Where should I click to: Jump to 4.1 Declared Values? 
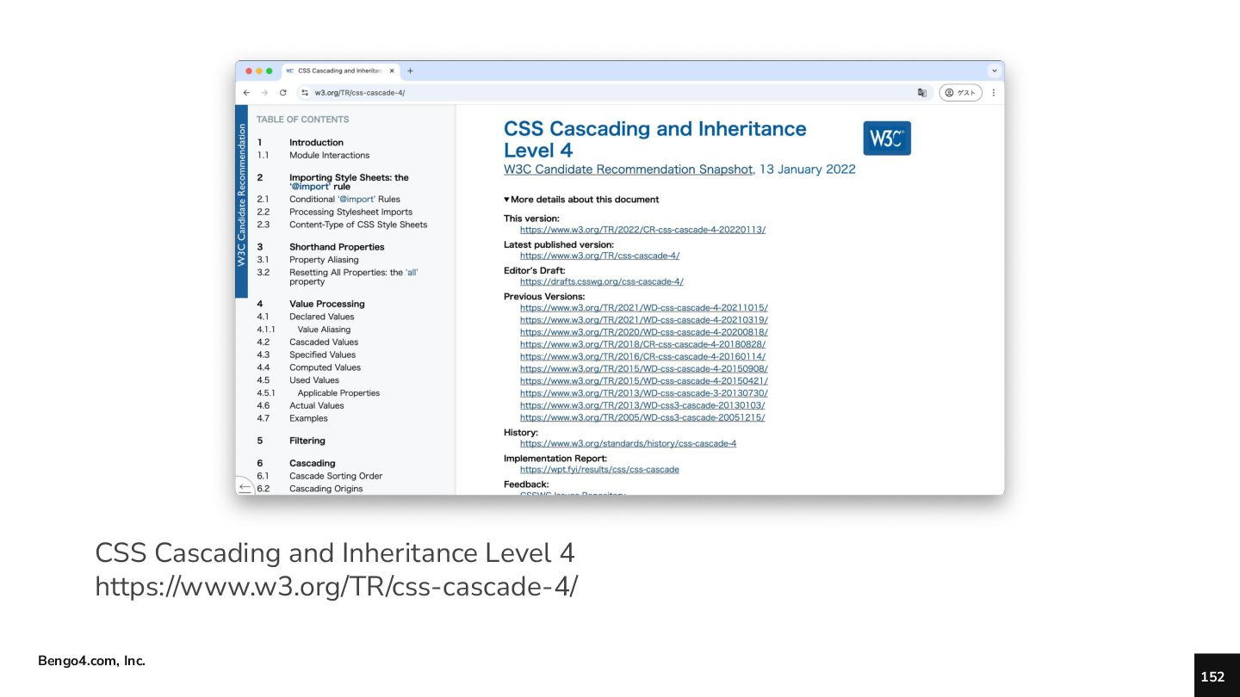pos(321,317)
